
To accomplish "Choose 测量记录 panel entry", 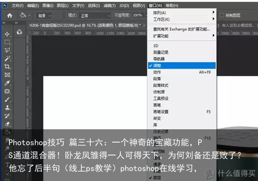I will [182, 52].
